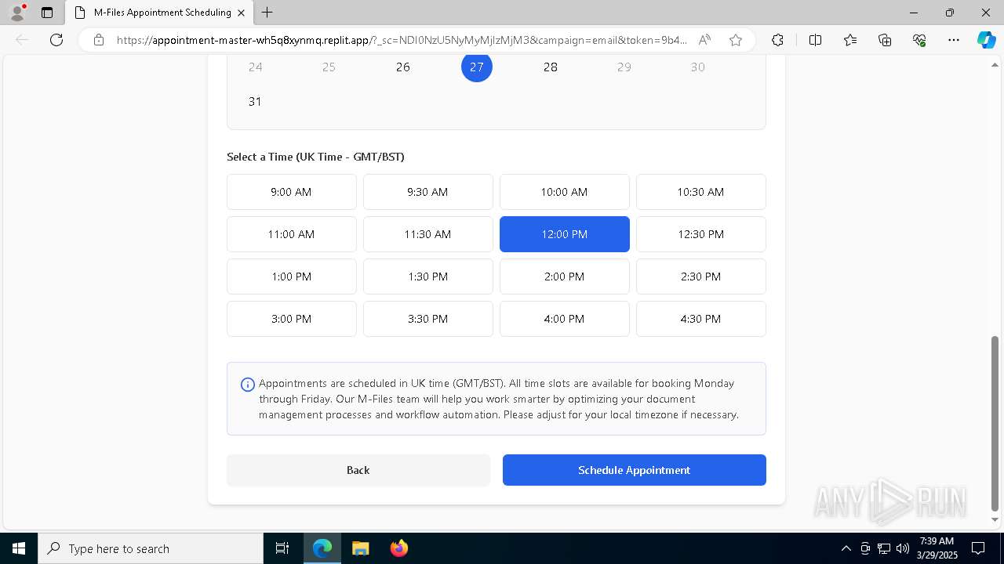Choose the 11:00 AM time slot

(x=292, y=234)
